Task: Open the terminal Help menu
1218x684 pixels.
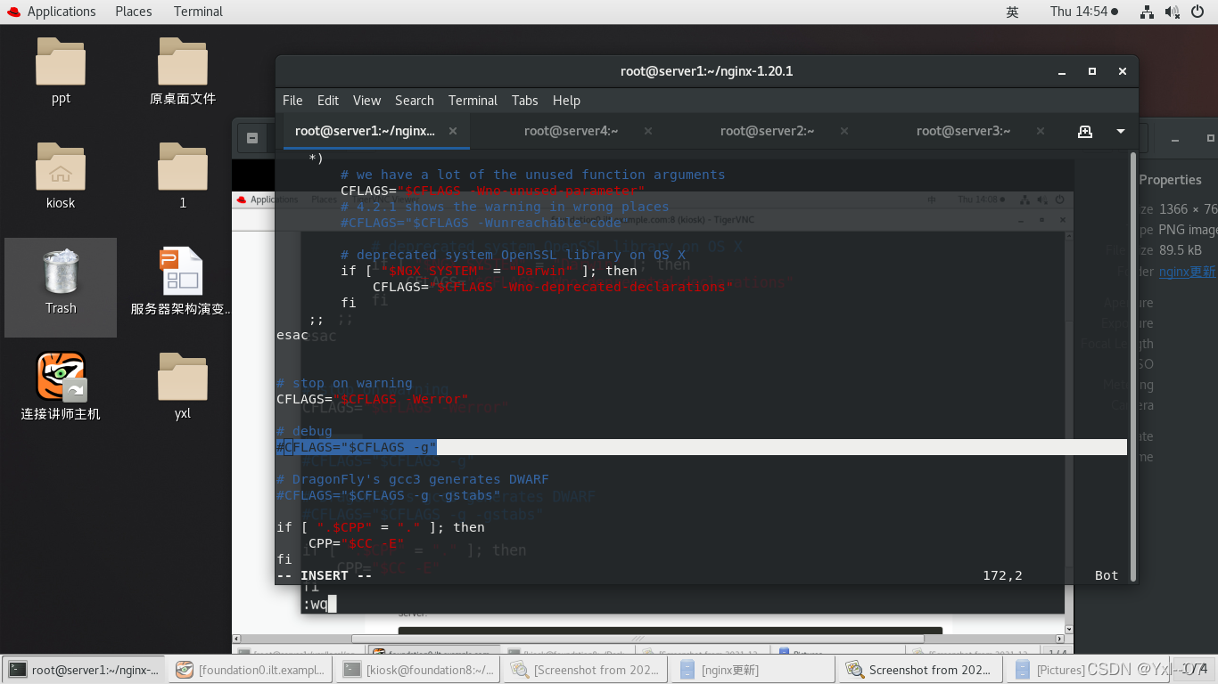Action: (x=566, y=101)
